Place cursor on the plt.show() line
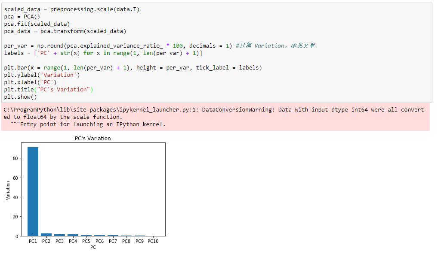The width and height of the screenshot is (441, 257). click(21, 97)
